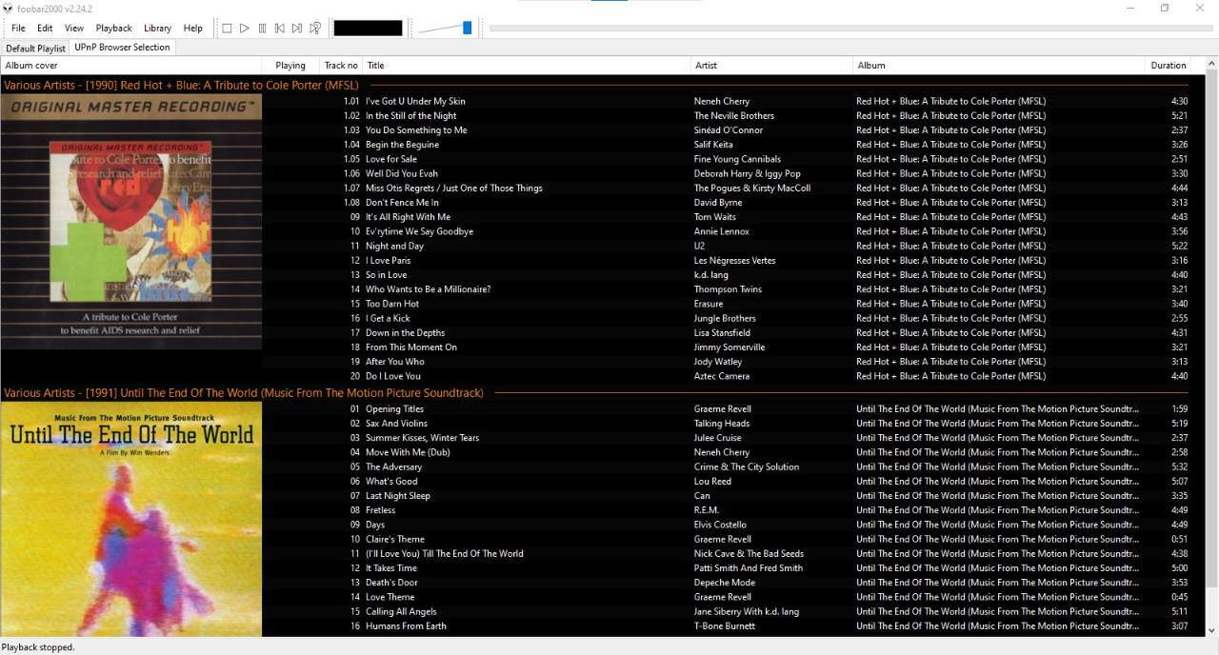This screenshot has width=1219, height=655.
Task: Select UPnP Browser Selection tab
Action: pos(122,48)
